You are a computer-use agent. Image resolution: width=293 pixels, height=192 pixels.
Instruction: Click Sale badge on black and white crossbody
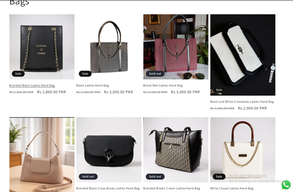[219, 90]
